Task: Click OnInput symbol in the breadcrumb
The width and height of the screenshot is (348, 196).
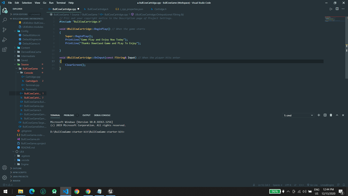Action: coord(159,14)
